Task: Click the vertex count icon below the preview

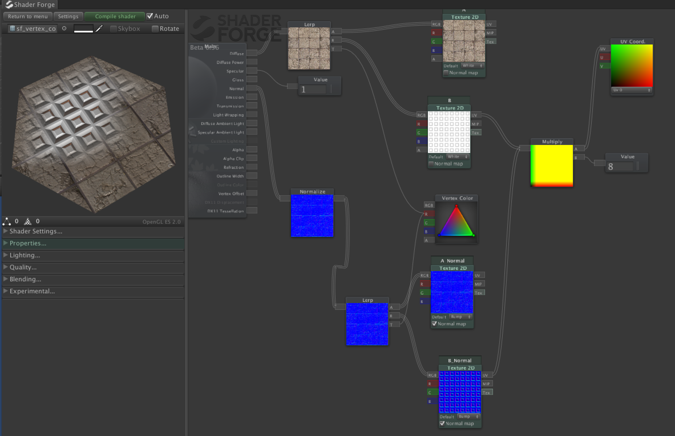Action: click(x=7, y=221)
